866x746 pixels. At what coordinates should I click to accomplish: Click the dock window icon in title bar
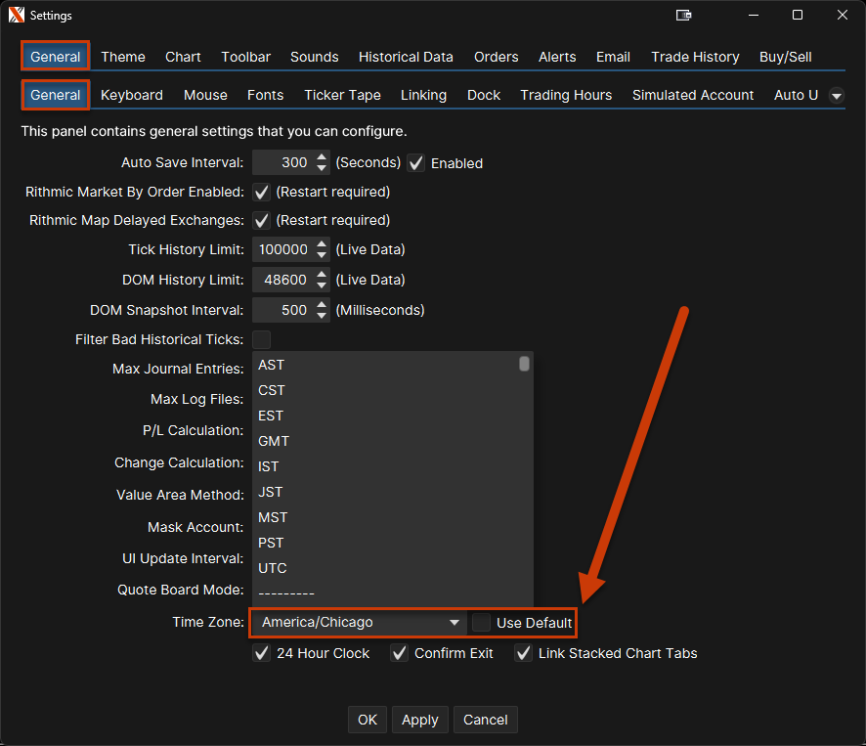[684, 16]
